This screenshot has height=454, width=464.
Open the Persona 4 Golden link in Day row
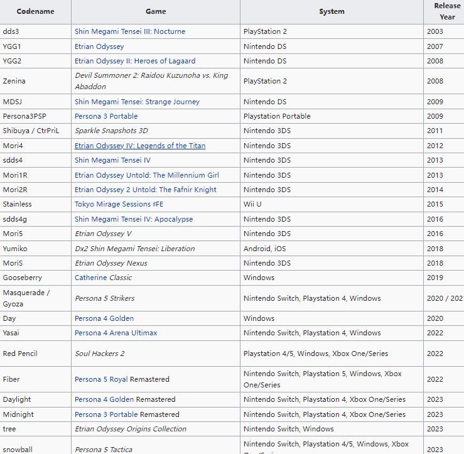[x=104, y=318]
